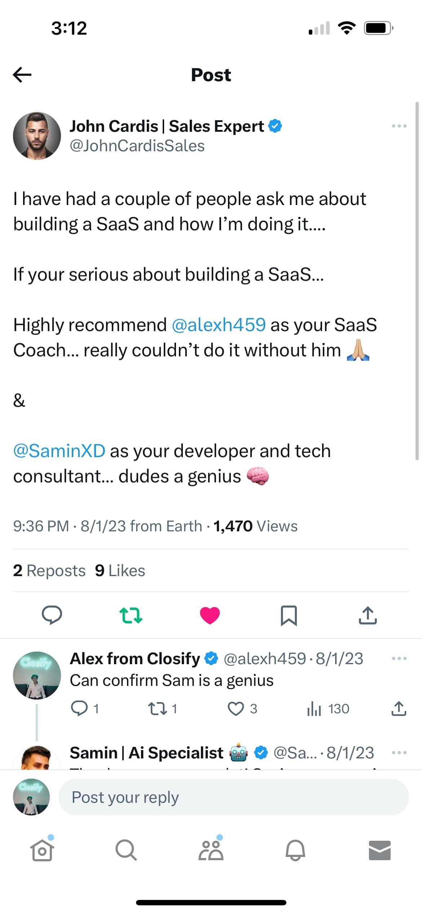Bookmark John Cardis's post

(x=289, y=615)
